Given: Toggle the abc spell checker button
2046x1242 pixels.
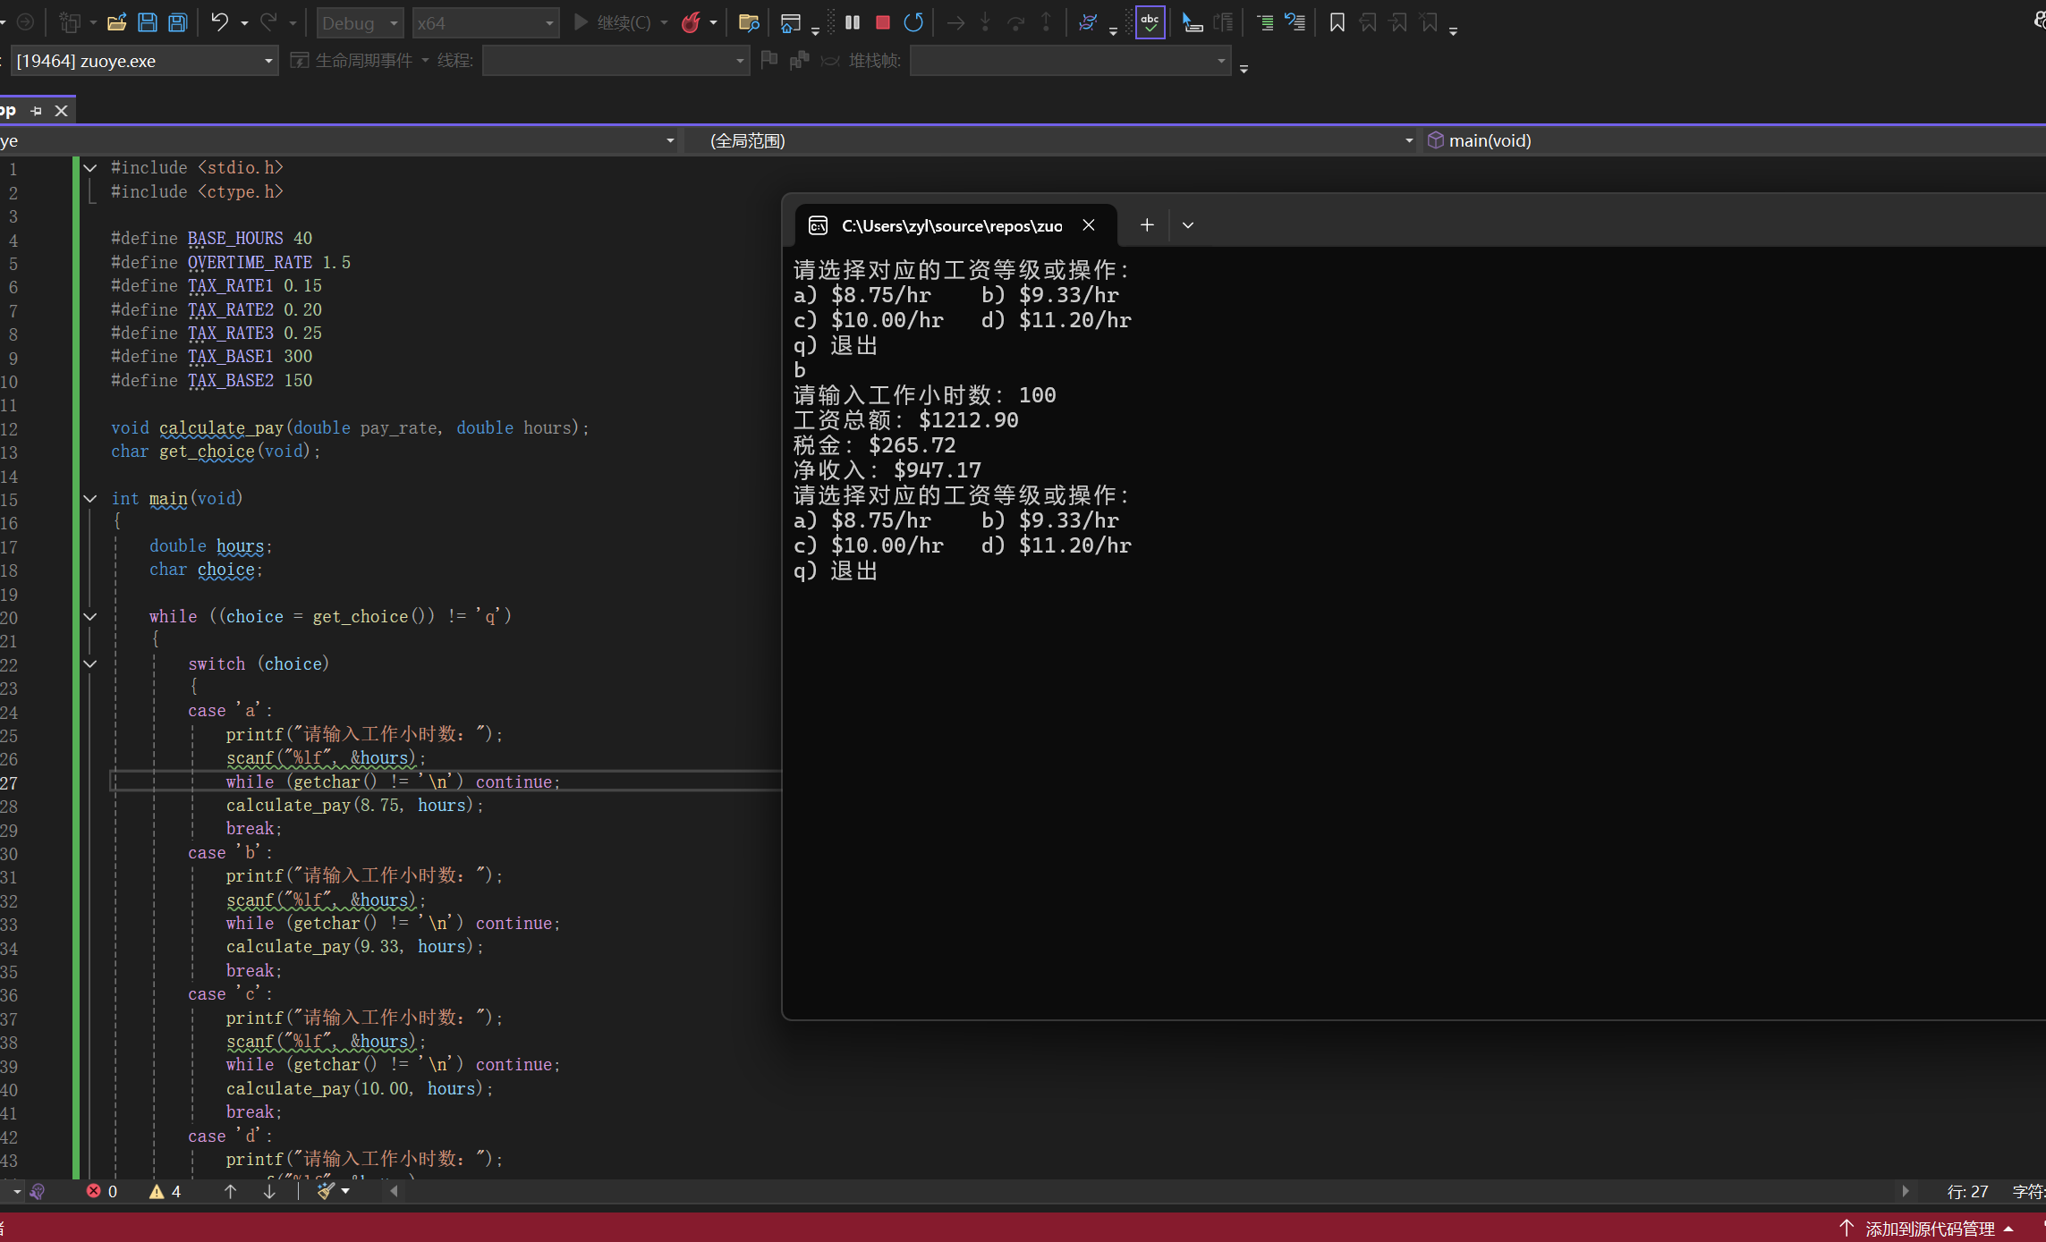Looking at the screenshot, I should [x=1150, y=22].
